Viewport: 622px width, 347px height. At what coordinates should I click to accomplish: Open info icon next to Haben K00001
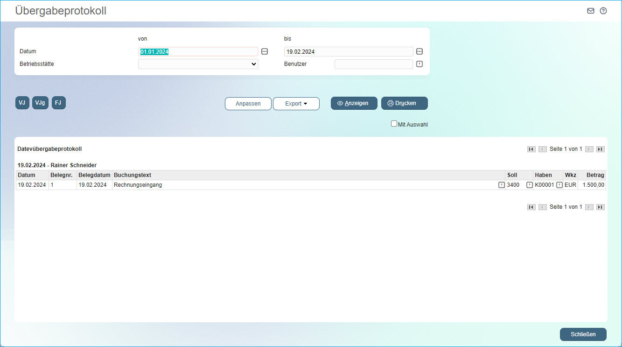pos(559,185)
